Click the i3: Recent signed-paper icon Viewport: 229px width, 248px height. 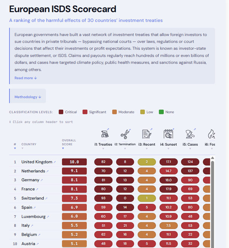(146, 134)
